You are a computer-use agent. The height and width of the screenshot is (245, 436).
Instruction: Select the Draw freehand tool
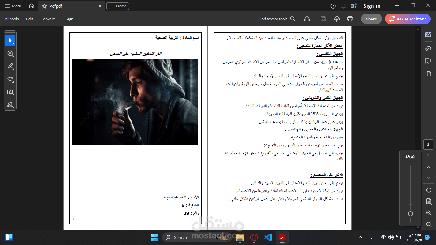[x=10, y=79]
